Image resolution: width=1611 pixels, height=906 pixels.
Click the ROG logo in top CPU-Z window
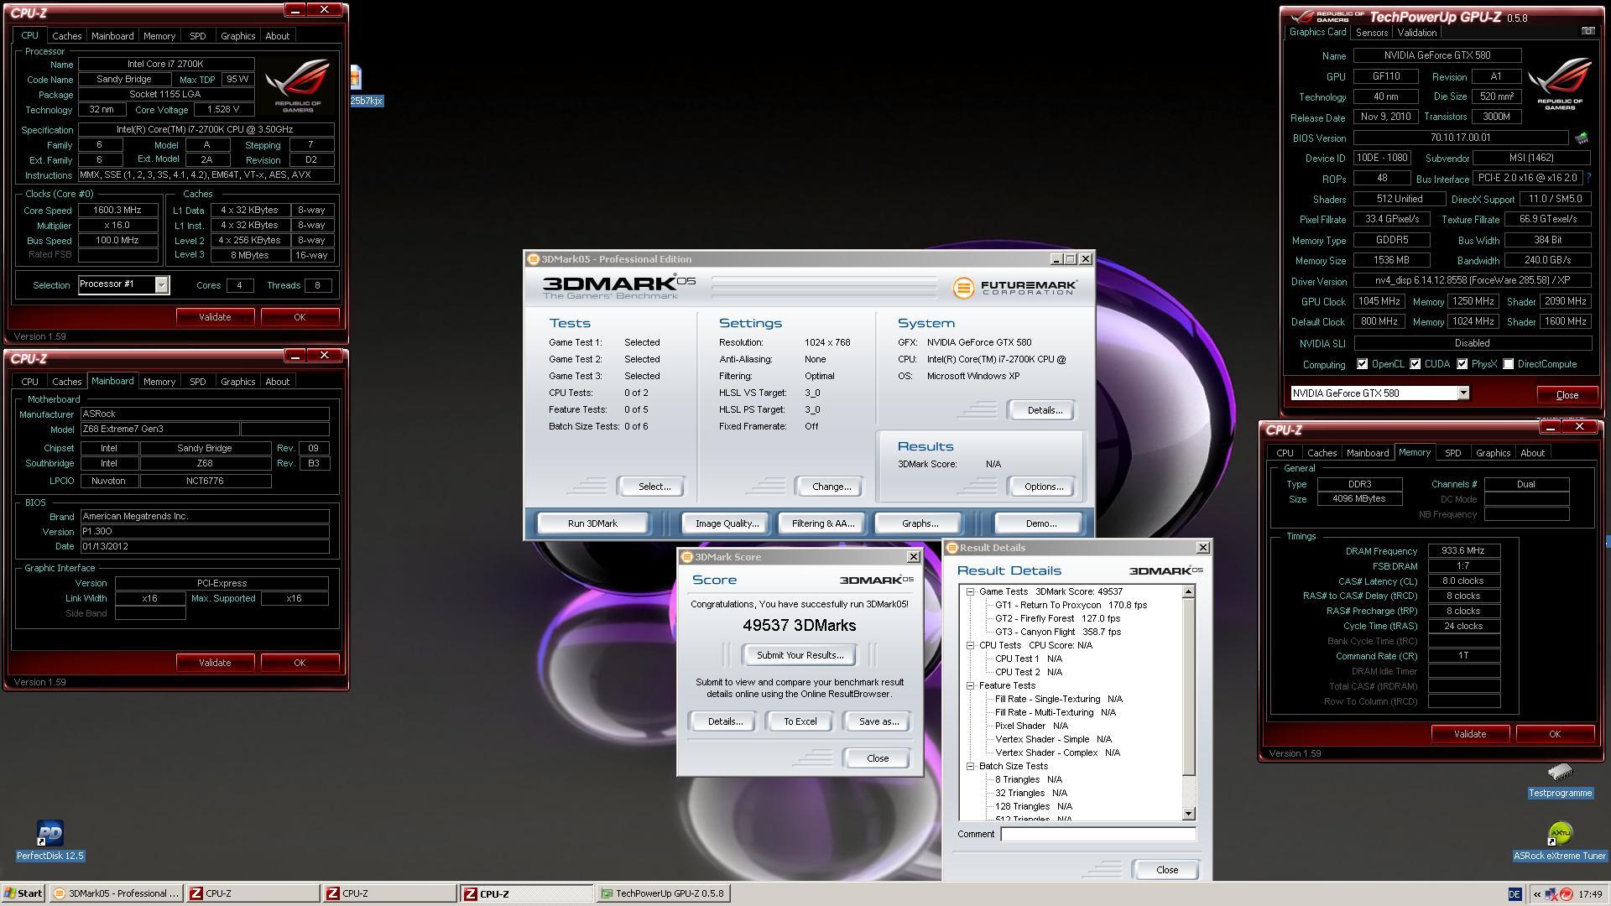point(298,85)
